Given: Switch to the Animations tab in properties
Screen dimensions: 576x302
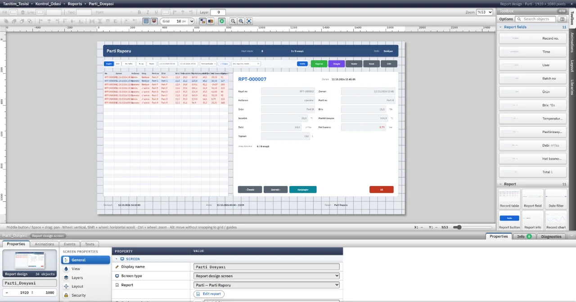Looking at the screenshot, I should click(45, 244).
